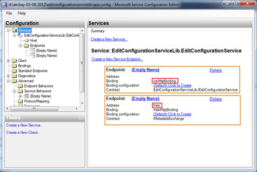Click the Standard Endpoints folder icon
257x172 pixels.
[x=14, y=71]
